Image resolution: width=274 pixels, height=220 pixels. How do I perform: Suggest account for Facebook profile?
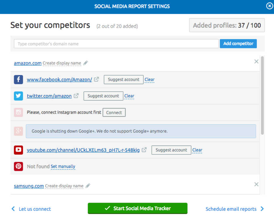pyautogui.click(x=124, y=79)
